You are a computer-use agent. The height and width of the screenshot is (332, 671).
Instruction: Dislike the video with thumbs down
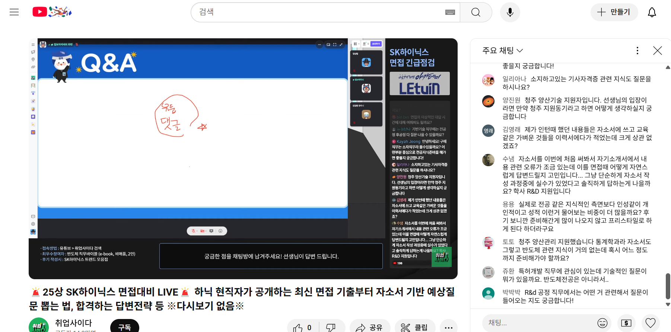331,327
